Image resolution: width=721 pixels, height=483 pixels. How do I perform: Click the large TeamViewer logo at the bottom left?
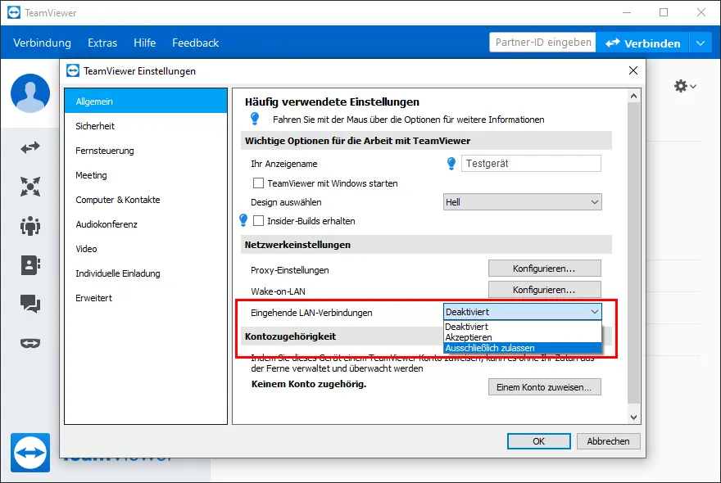30,453
